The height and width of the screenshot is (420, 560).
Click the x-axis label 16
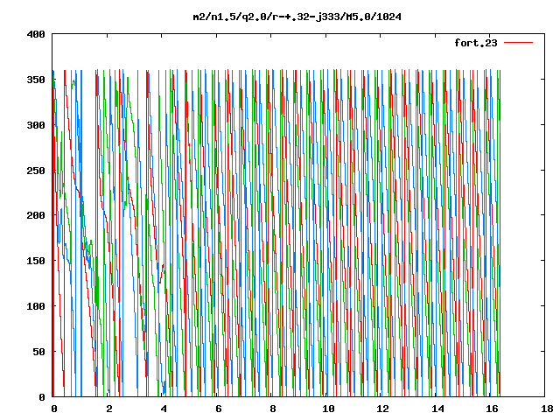pyautogui.click(x=492, y=409)
